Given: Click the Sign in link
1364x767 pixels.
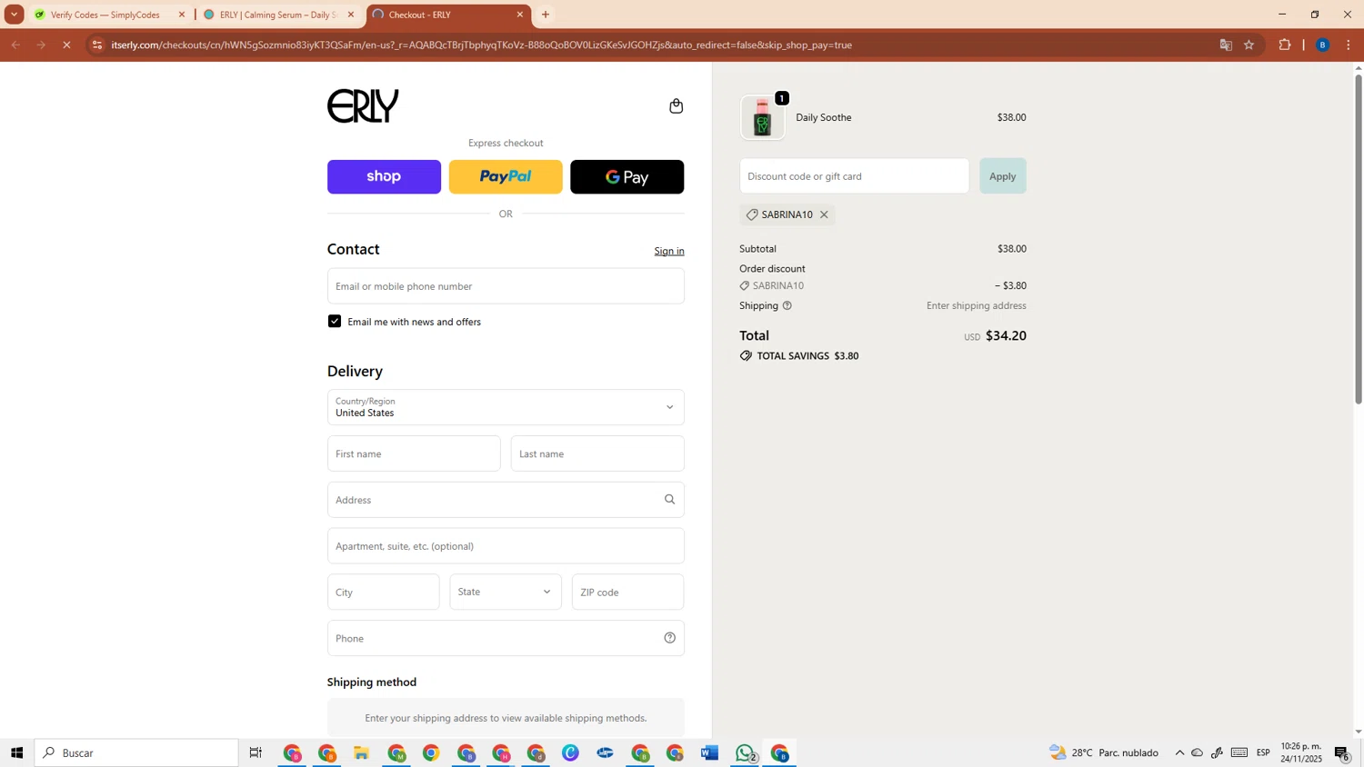Looking at the screenshot, I should point(669,252).
